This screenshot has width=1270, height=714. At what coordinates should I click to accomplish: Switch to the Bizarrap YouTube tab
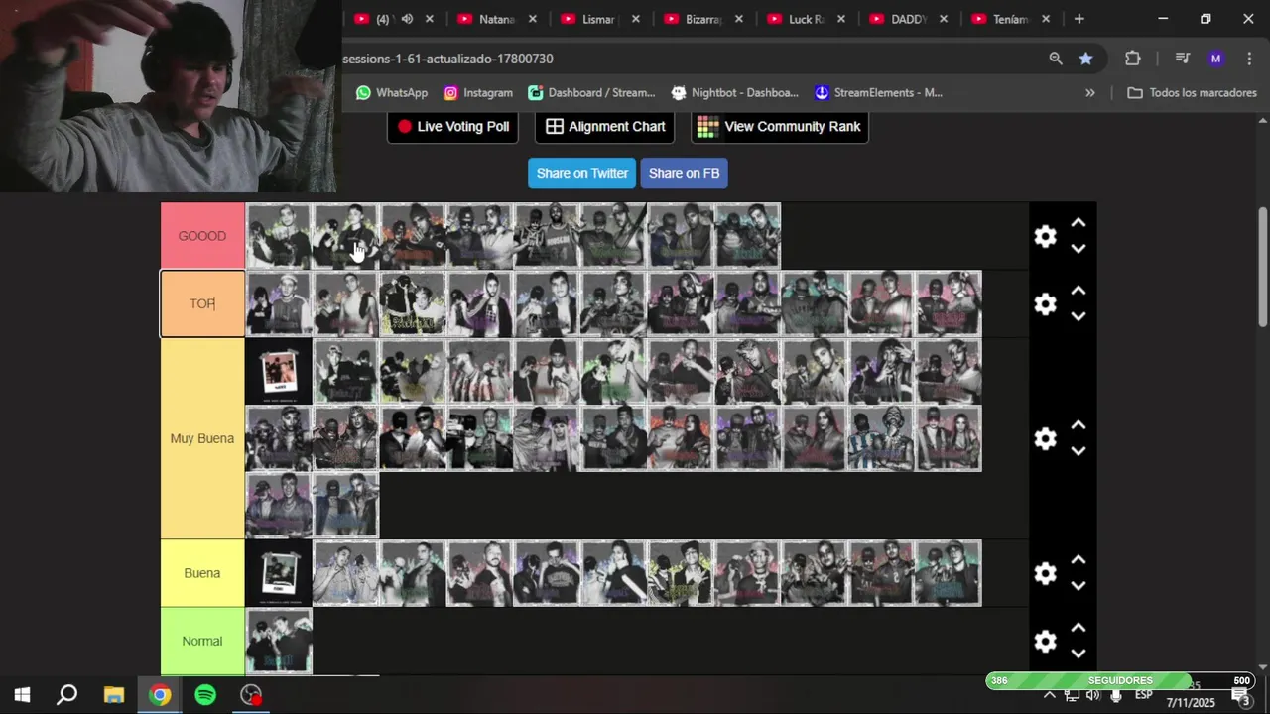pos(701,19)
